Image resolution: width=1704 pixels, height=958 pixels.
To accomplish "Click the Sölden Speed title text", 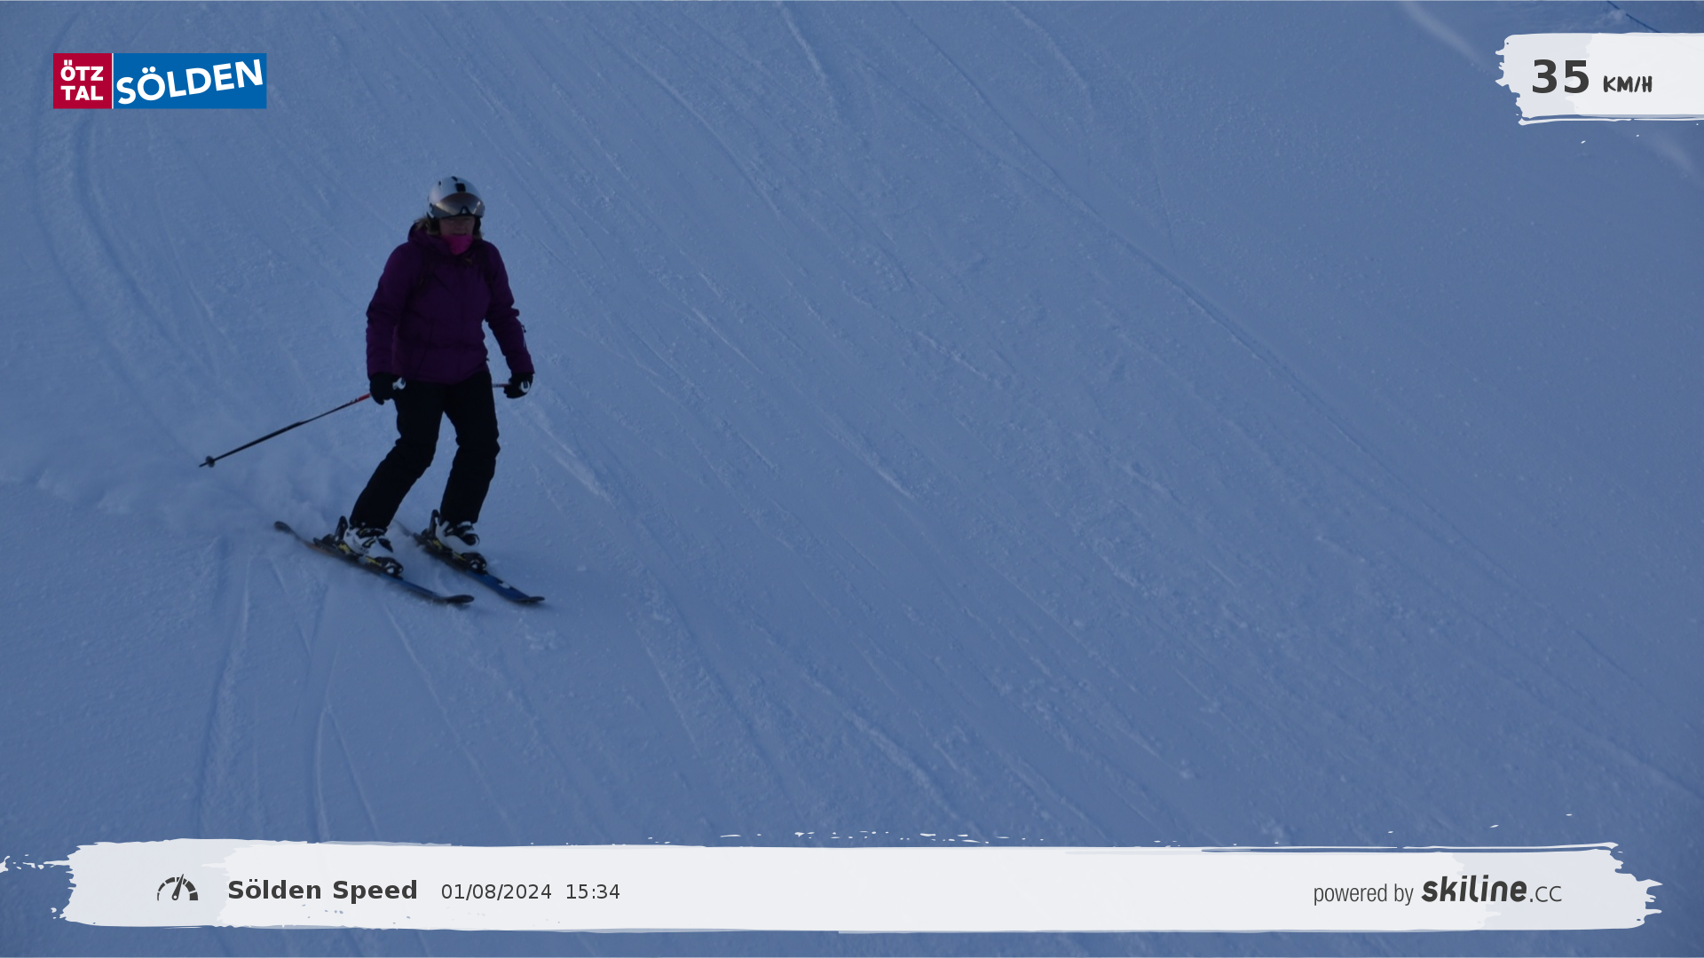I will click(x=322, y=891).
